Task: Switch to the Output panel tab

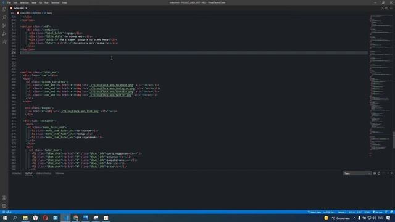Action: point(29,173)
